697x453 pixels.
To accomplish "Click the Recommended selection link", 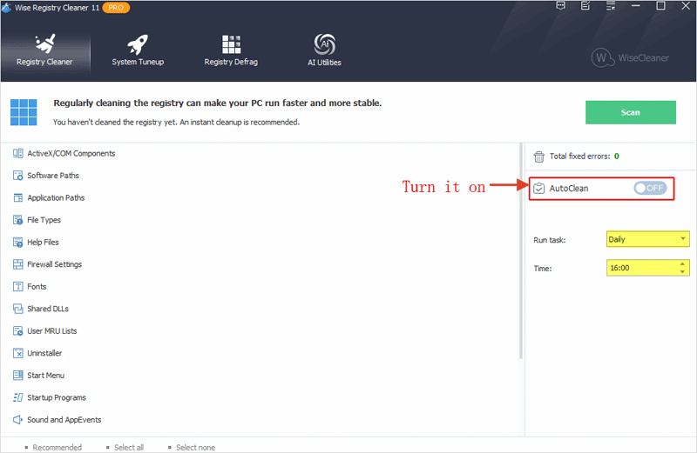I will 57,447.
